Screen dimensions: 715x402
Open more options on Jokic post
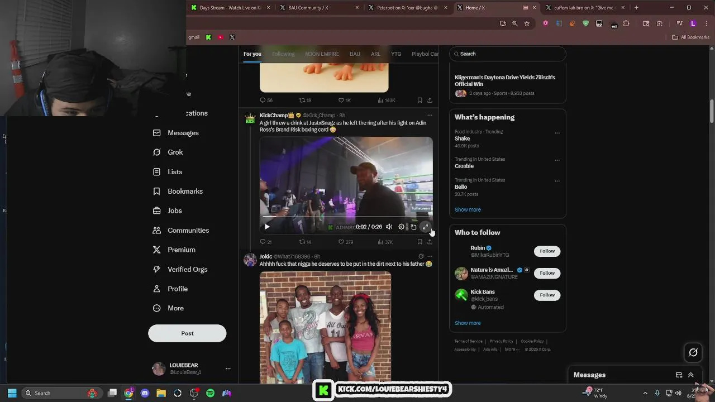[x=430, y=256]
